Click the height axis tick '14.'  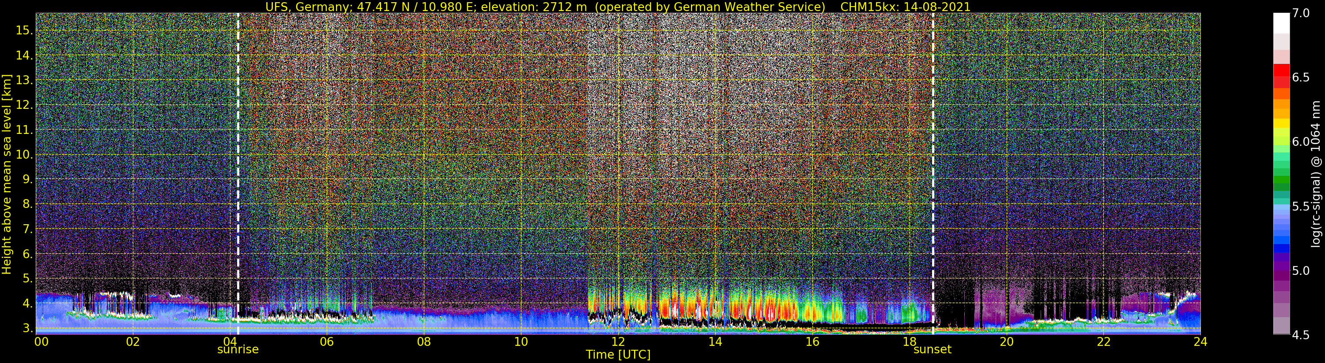24,56
